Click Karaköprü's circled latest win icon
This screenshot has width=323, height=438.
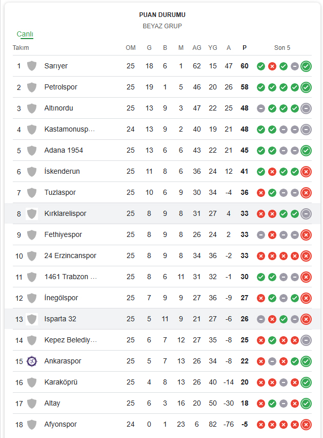[306, 382]
